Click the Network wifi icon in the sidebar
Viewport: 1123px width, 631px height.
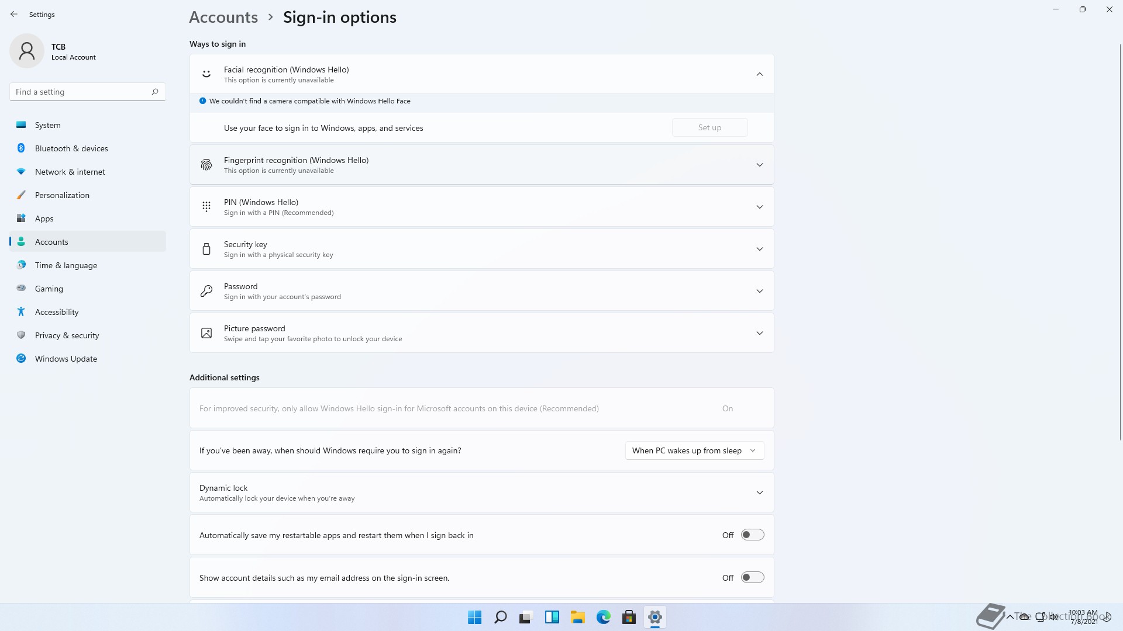[x=21, y=171]
